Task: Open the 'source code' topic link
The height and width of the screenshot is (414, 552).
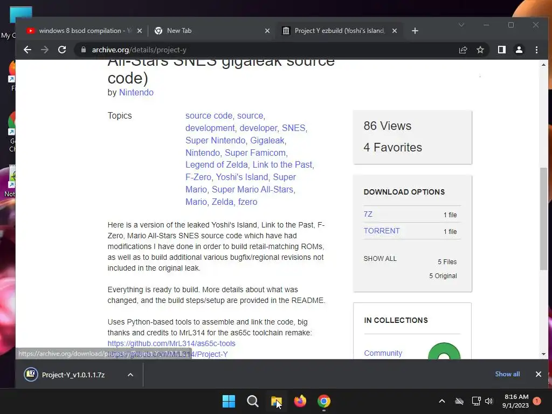Action: tap(209, 116)
